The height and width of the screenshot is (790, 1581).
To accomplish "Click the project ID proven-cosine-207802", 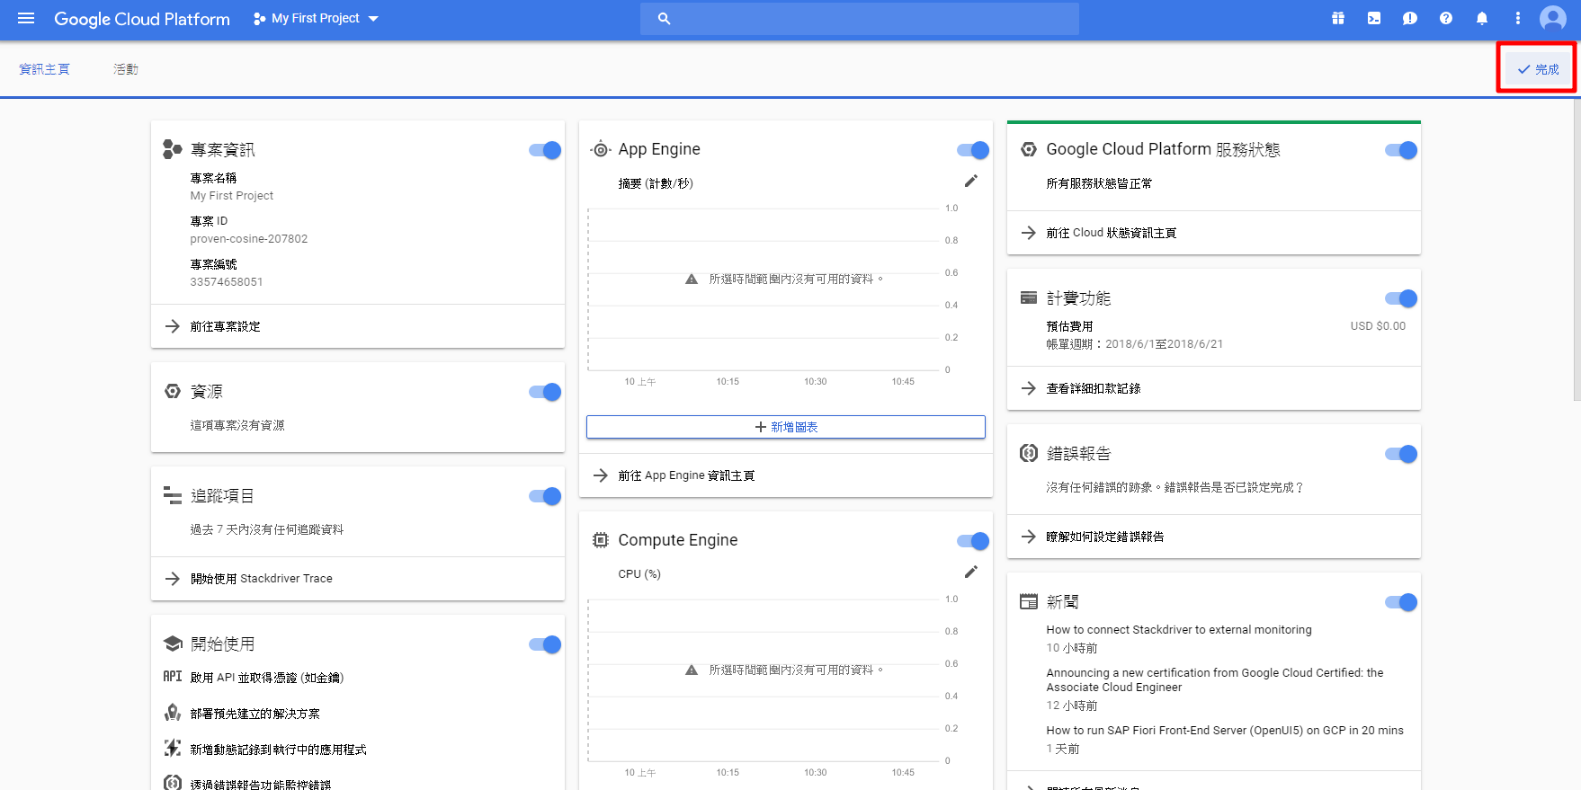I will tap(249, 239).
